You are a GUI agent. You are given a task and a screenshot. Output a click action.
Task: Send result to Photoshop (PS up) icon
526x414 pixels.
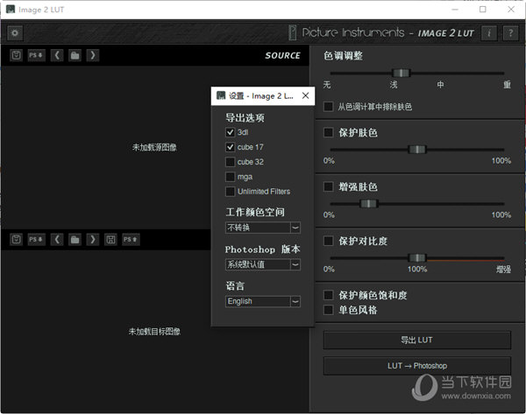pyautogui.click(x=131, y=239)
